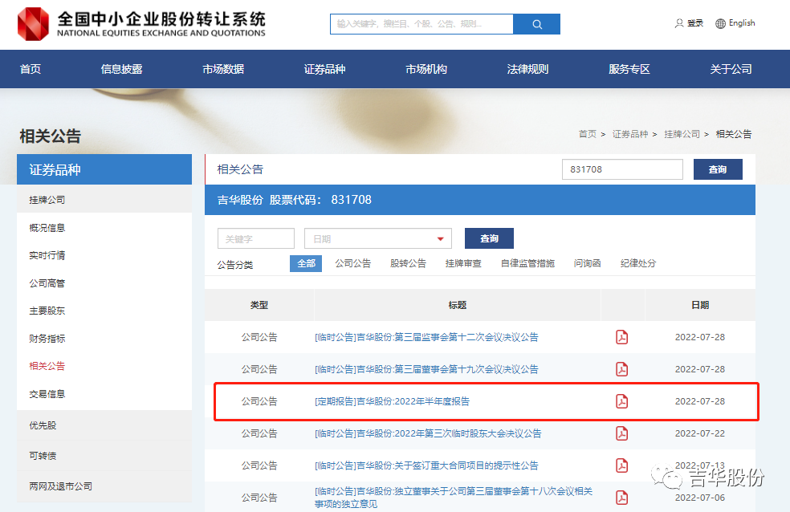Filter announcements by 纪律处分
790x512 pixels.
(638, 263)
